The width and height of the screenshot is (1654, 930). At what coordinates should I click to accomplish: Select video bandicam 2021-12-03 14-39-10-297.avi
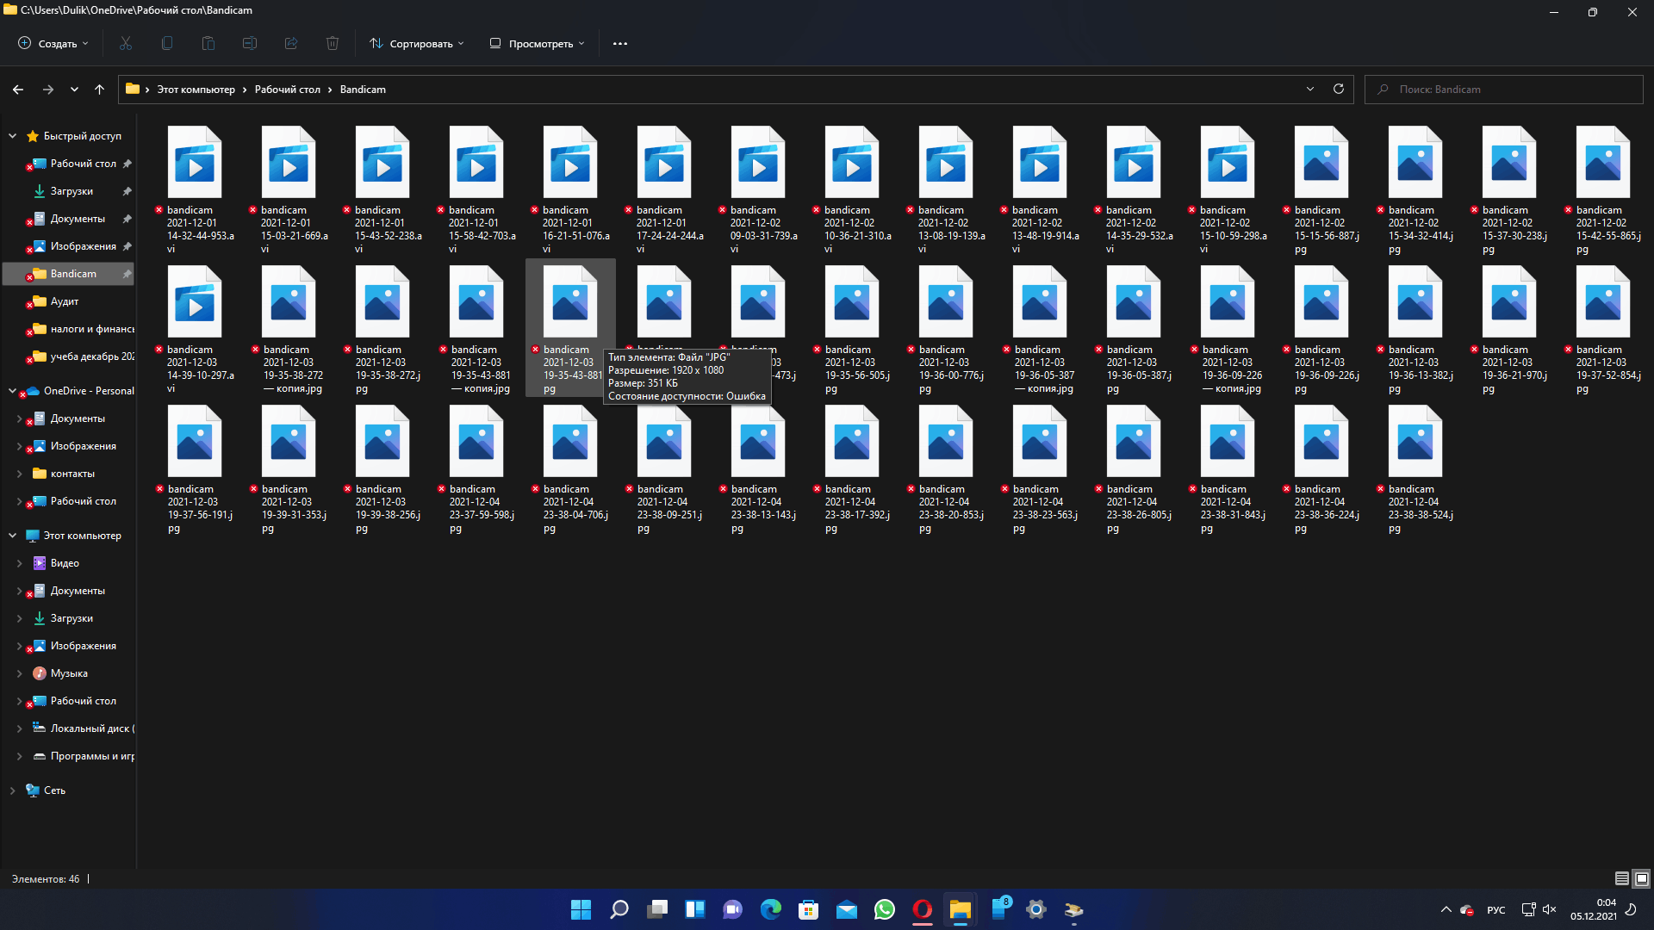coord(195,329)
